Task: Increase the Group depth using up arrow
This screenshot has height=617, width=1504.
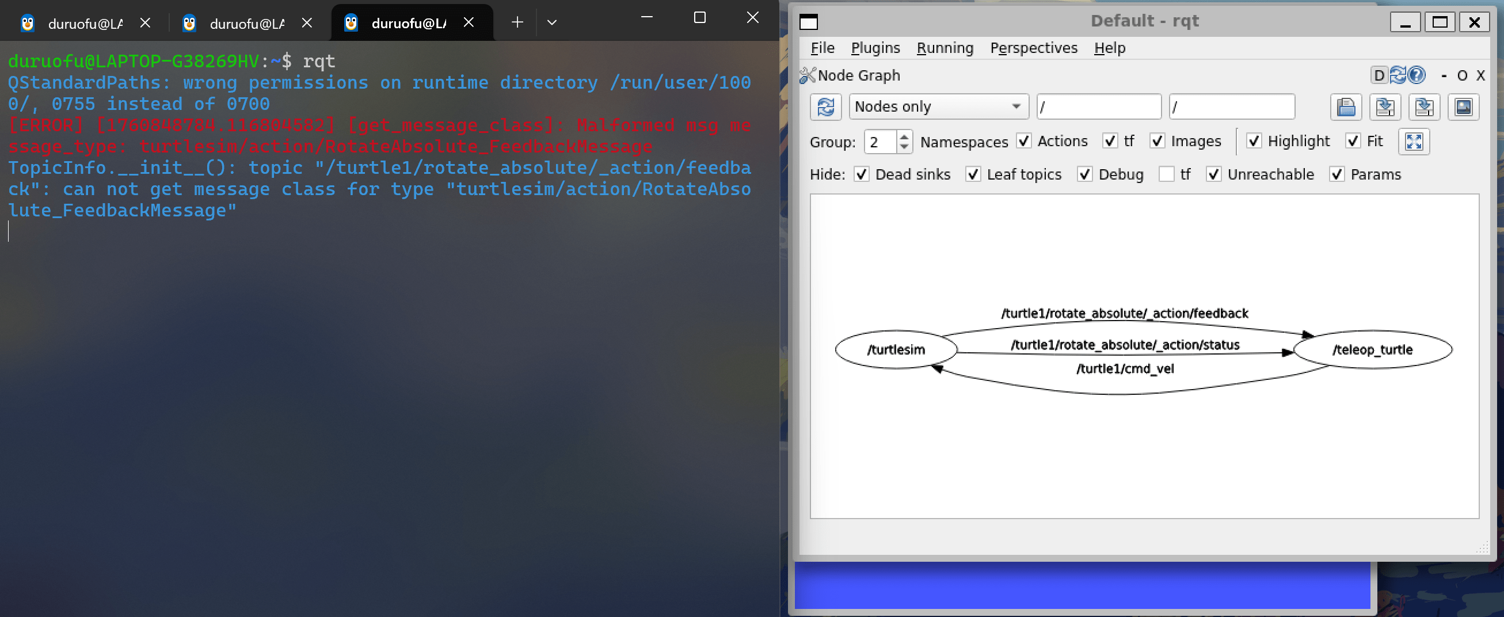Action: (x=904, y=137)
